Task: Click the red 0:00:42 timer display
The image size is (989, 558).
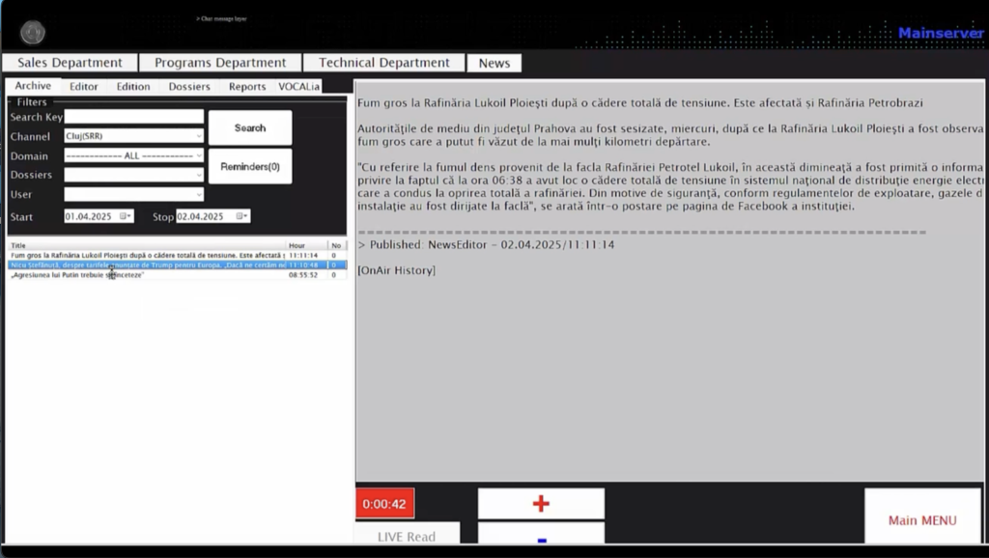Action: click(x=384, y=503)
